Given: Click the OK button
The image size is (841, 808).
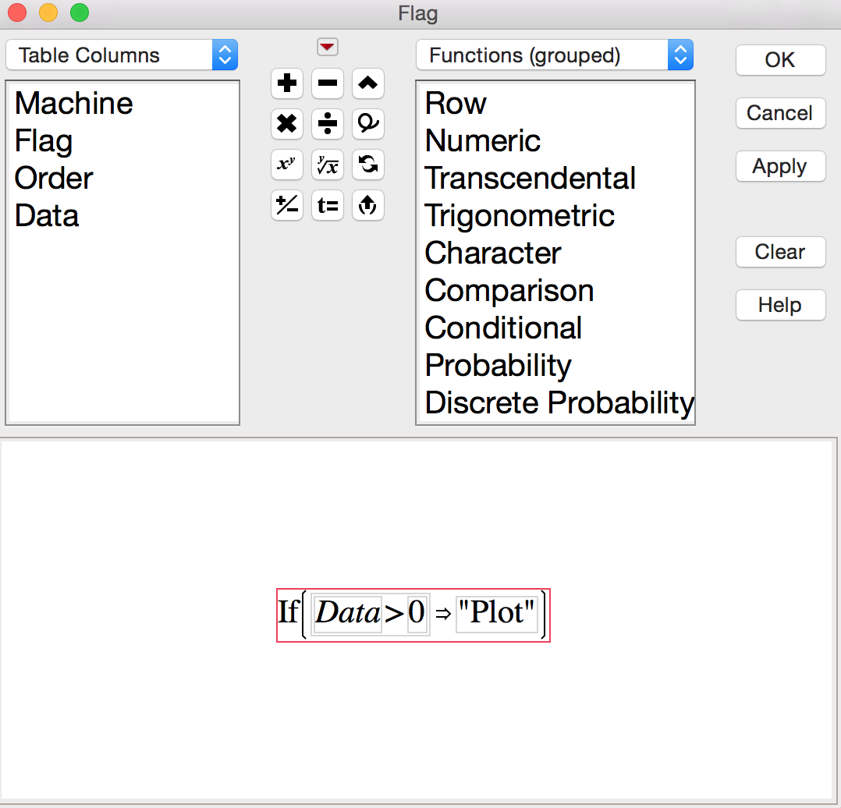Looking at the screenshot, I should tap(780, 60).
